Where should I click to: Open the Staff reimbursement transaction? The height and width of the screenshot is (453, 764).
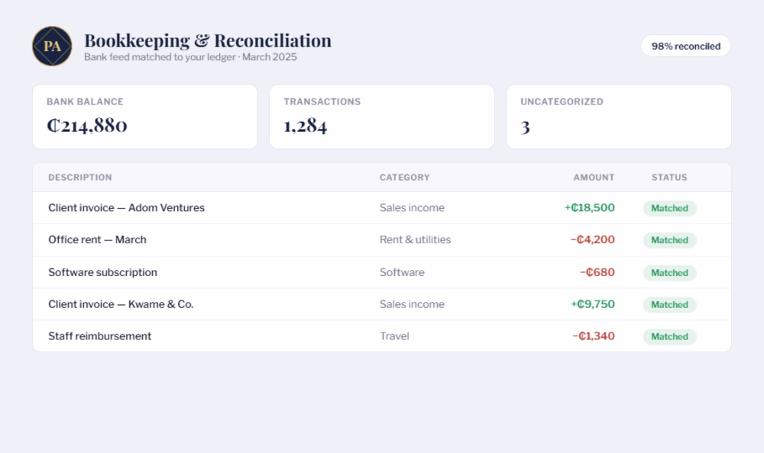point(382,336)
